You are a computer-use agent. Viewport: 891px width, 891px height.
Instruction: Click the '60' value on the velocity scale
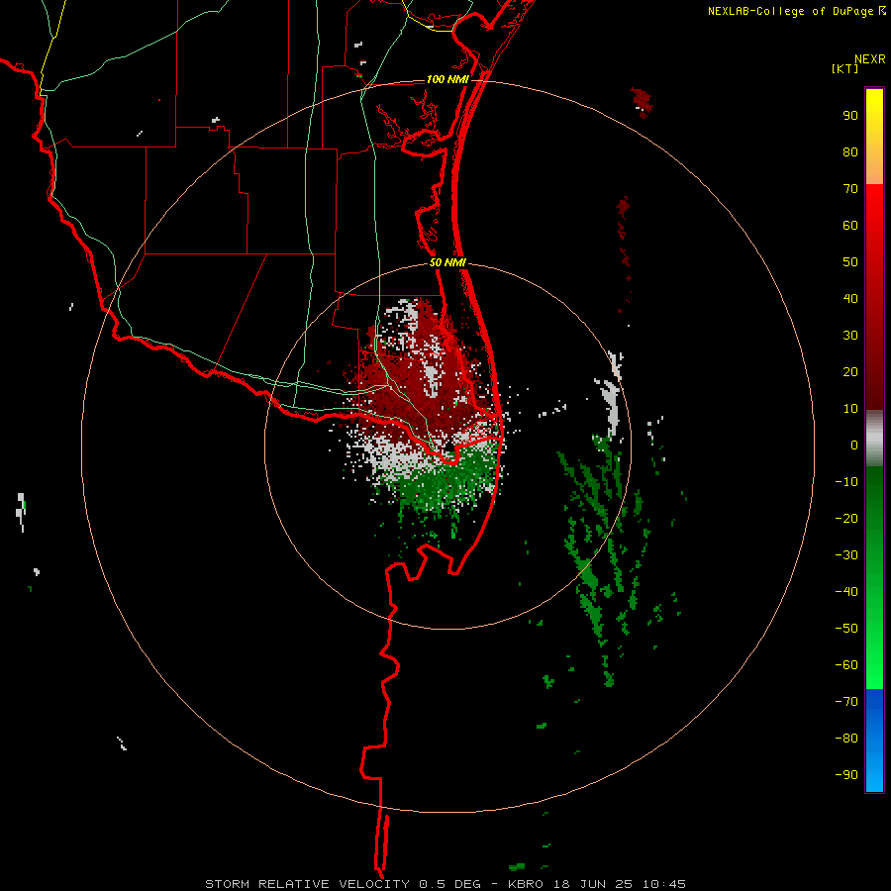tap(850, 225)
